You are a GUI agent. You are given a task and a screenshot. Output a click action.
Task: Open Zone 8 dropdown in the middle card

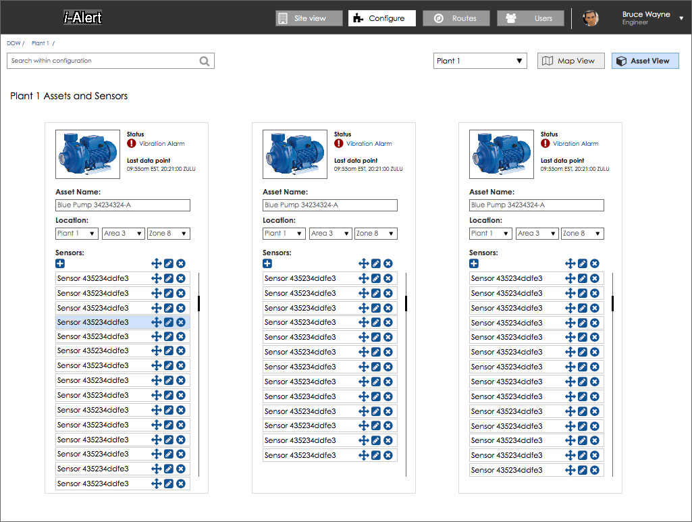375,234
